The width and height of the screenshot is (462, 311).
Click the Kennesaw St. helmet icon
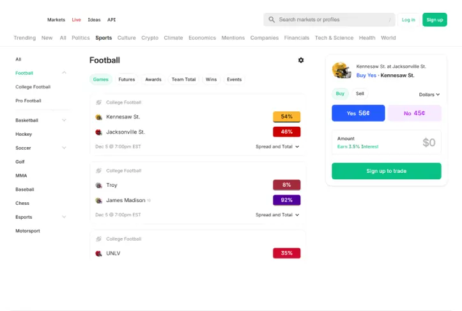(98, 117)
